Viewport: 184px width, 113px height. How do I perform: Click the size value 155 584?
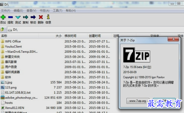(56, 82)
